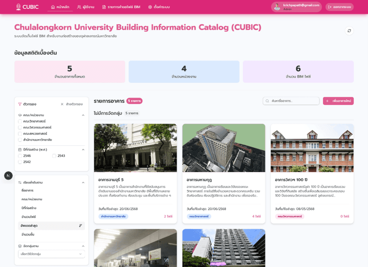Open the high-rise tower thumbnail in second row
Viewport: 368px width, 267px height.
[224, 248]
